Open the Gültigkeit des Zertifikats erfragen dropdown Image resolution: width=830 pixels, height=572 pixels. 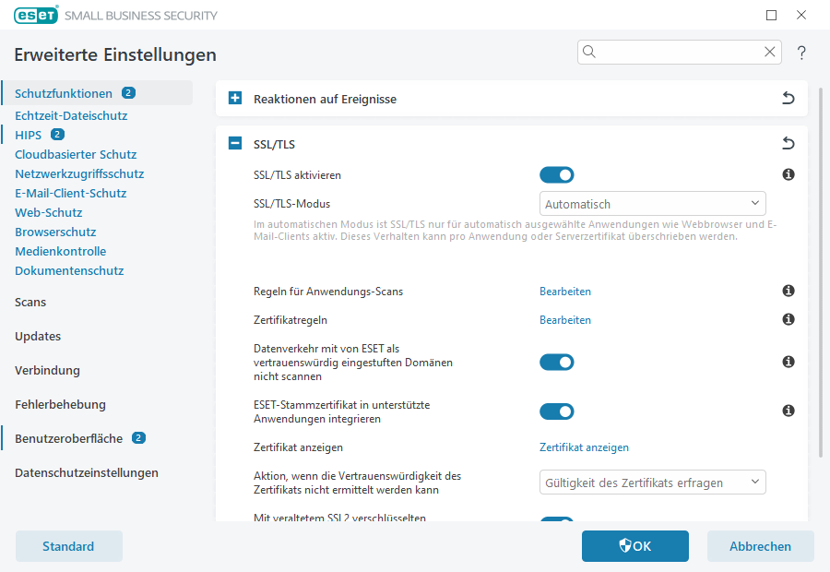(652, 482)
